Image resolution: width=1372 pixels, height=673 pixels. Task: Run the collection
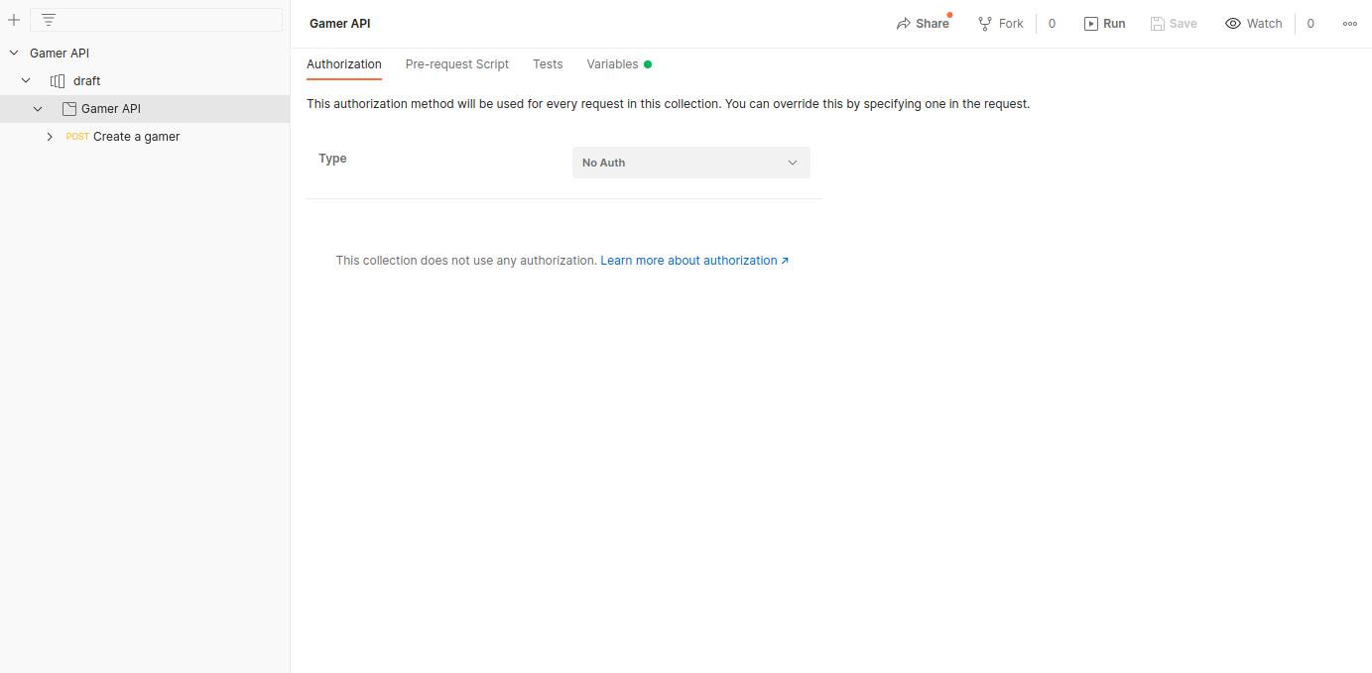tap(1104, 24)
